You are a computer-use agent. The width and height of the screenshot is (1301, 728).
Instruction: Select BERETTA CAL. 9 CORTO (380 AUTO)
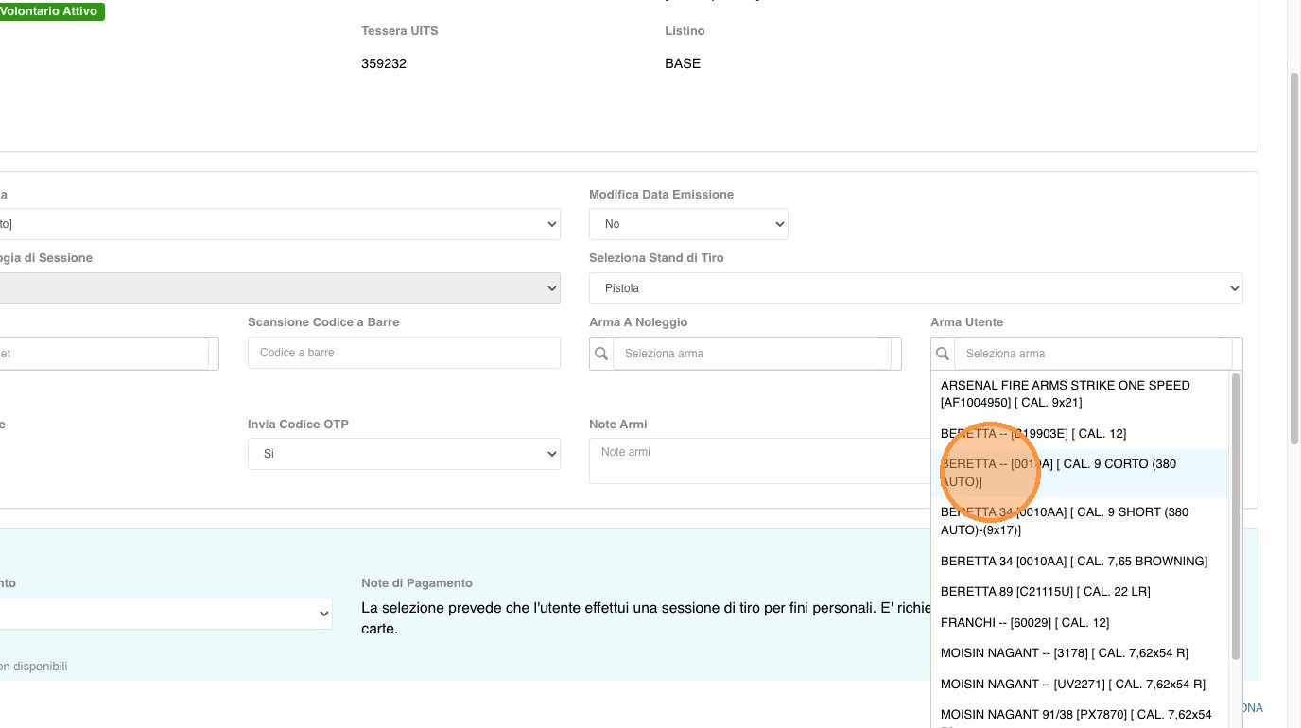click(1058, 473)
